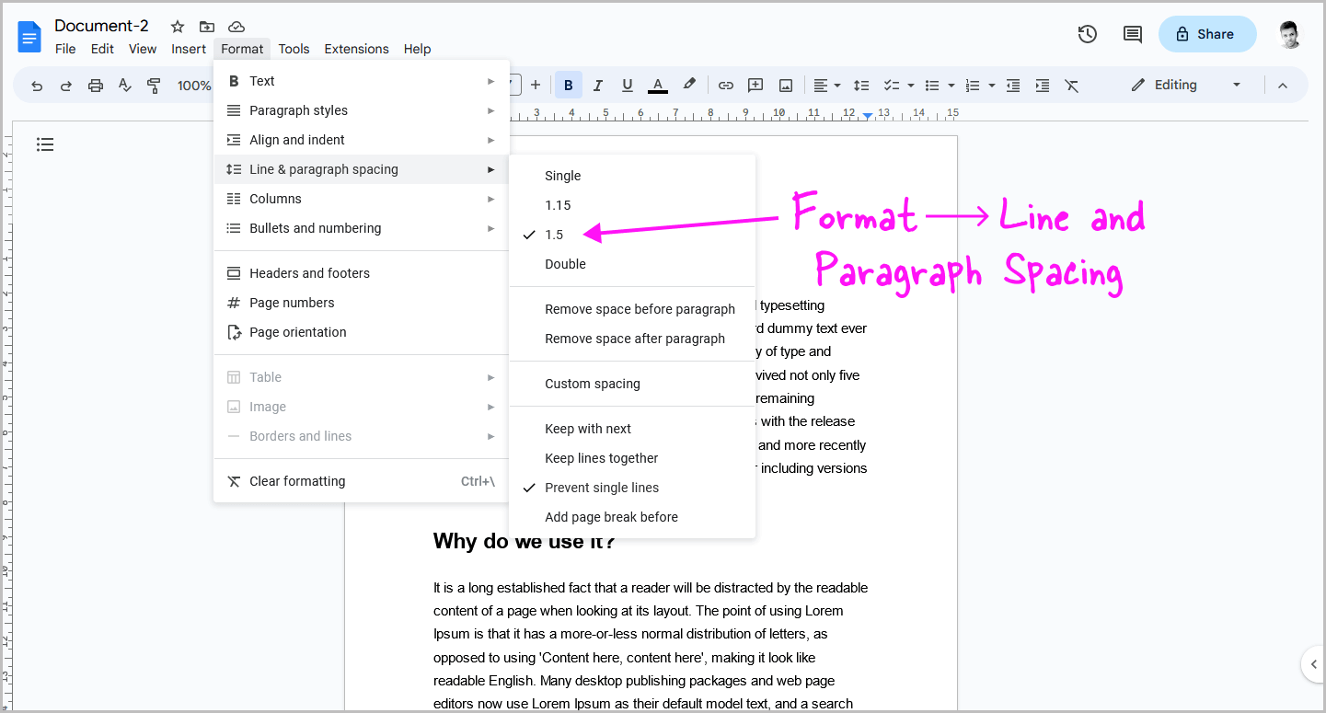Undo the last action
1326x713 pixels.
(37, 85)
